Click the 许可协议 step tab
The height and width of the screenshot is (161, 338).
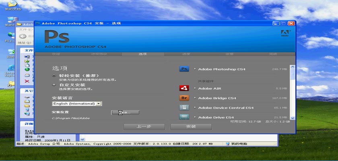(x=99, y=54)
